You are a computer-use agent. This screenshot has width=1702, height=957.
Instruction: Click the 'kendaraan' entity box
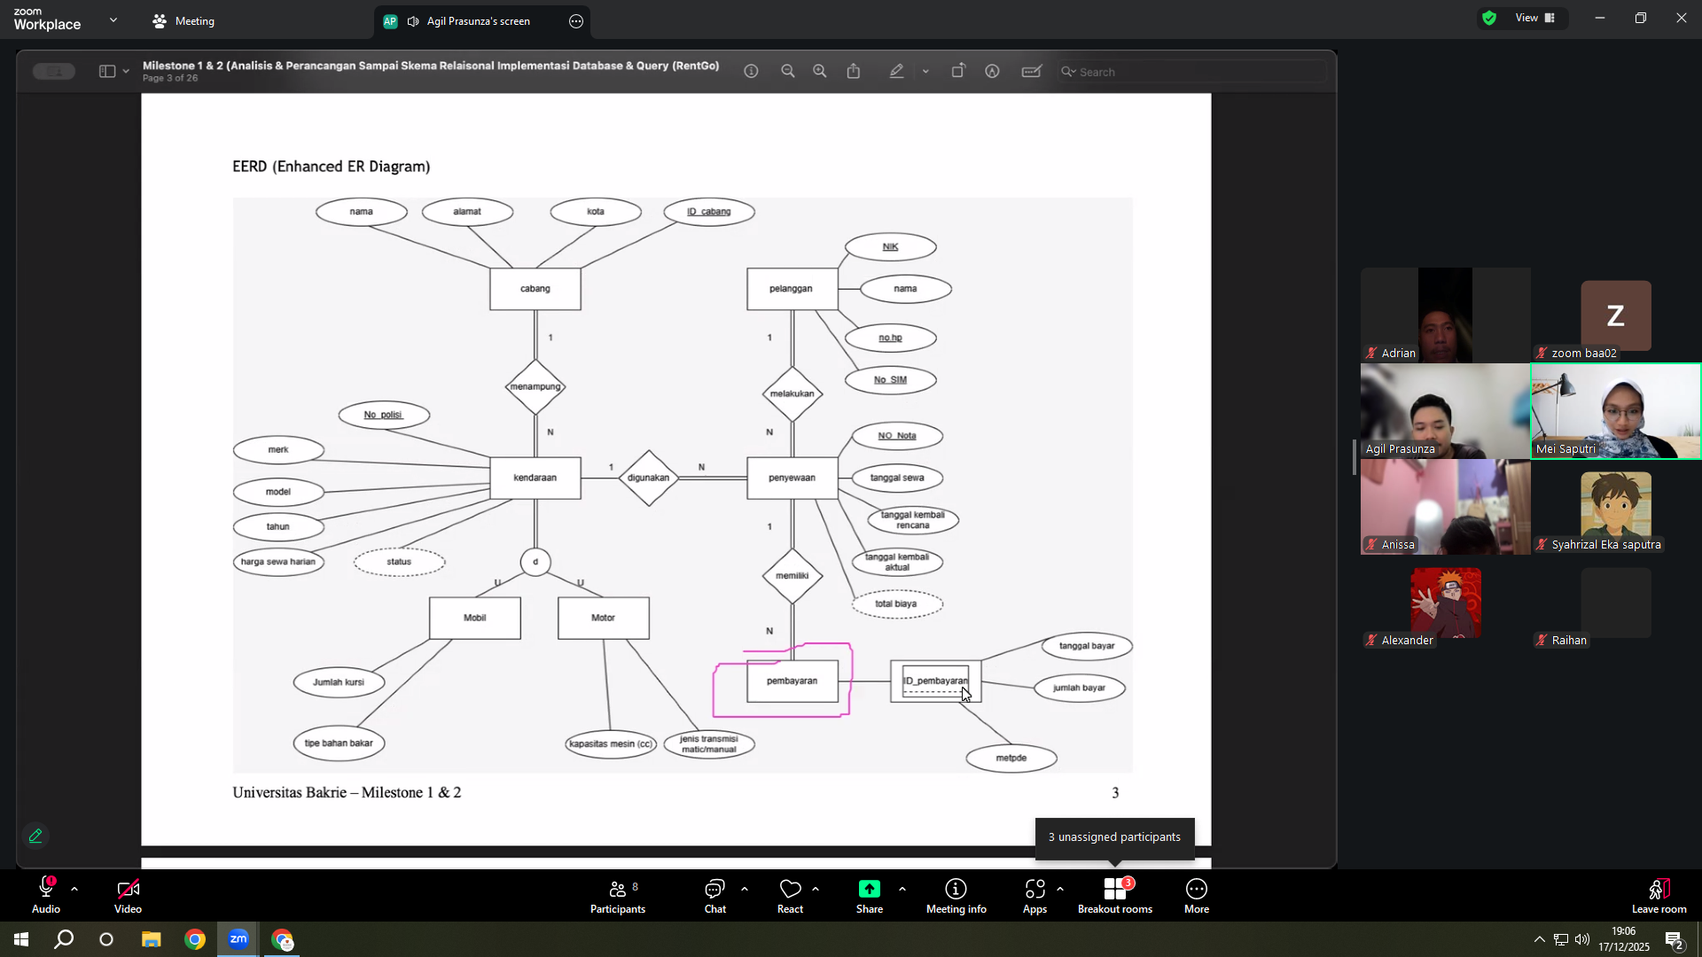click(535, 478)
